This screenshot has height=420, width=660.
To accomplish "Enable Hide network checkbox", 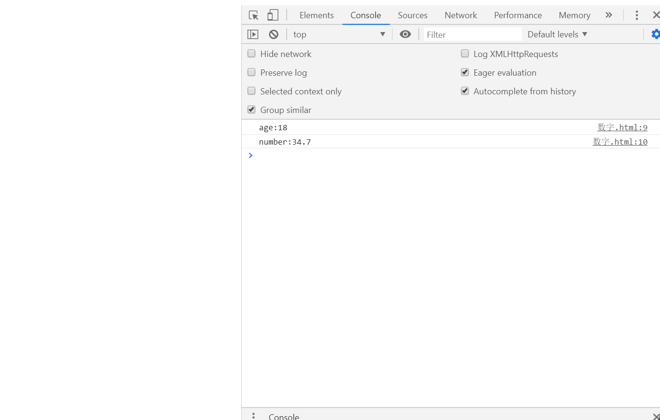I will (x=251, y=54).
